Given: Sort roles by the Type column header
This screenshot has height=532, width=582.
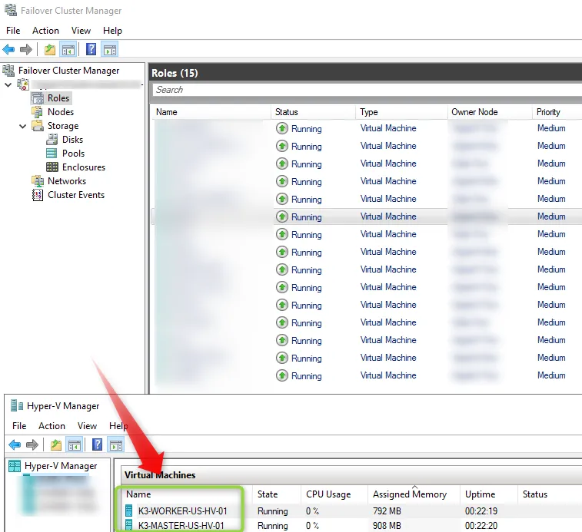Looking at the screenshot, I should (x=401, y=112).
